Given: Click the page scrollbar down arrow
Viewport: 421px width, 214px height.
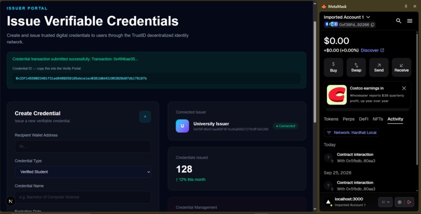Looking at the screenshot, I should pyautogui.click(x=314, y=209).
